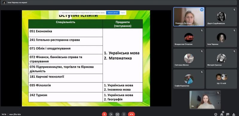Image resolution: width=239 pixels, height=116 pixels.
Task: Open the three-dot more options menu
Action: (124, 114)
